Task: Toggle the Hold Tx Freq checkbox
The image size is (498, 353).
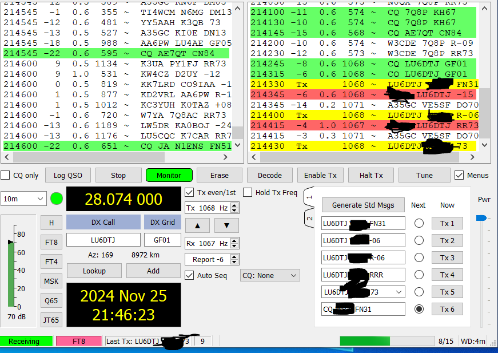Action: [248, 193]
